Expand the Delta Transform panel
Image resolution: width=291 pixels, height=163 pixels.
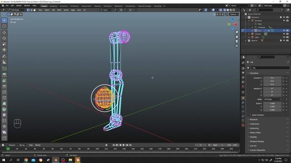(x=258, y=115)
